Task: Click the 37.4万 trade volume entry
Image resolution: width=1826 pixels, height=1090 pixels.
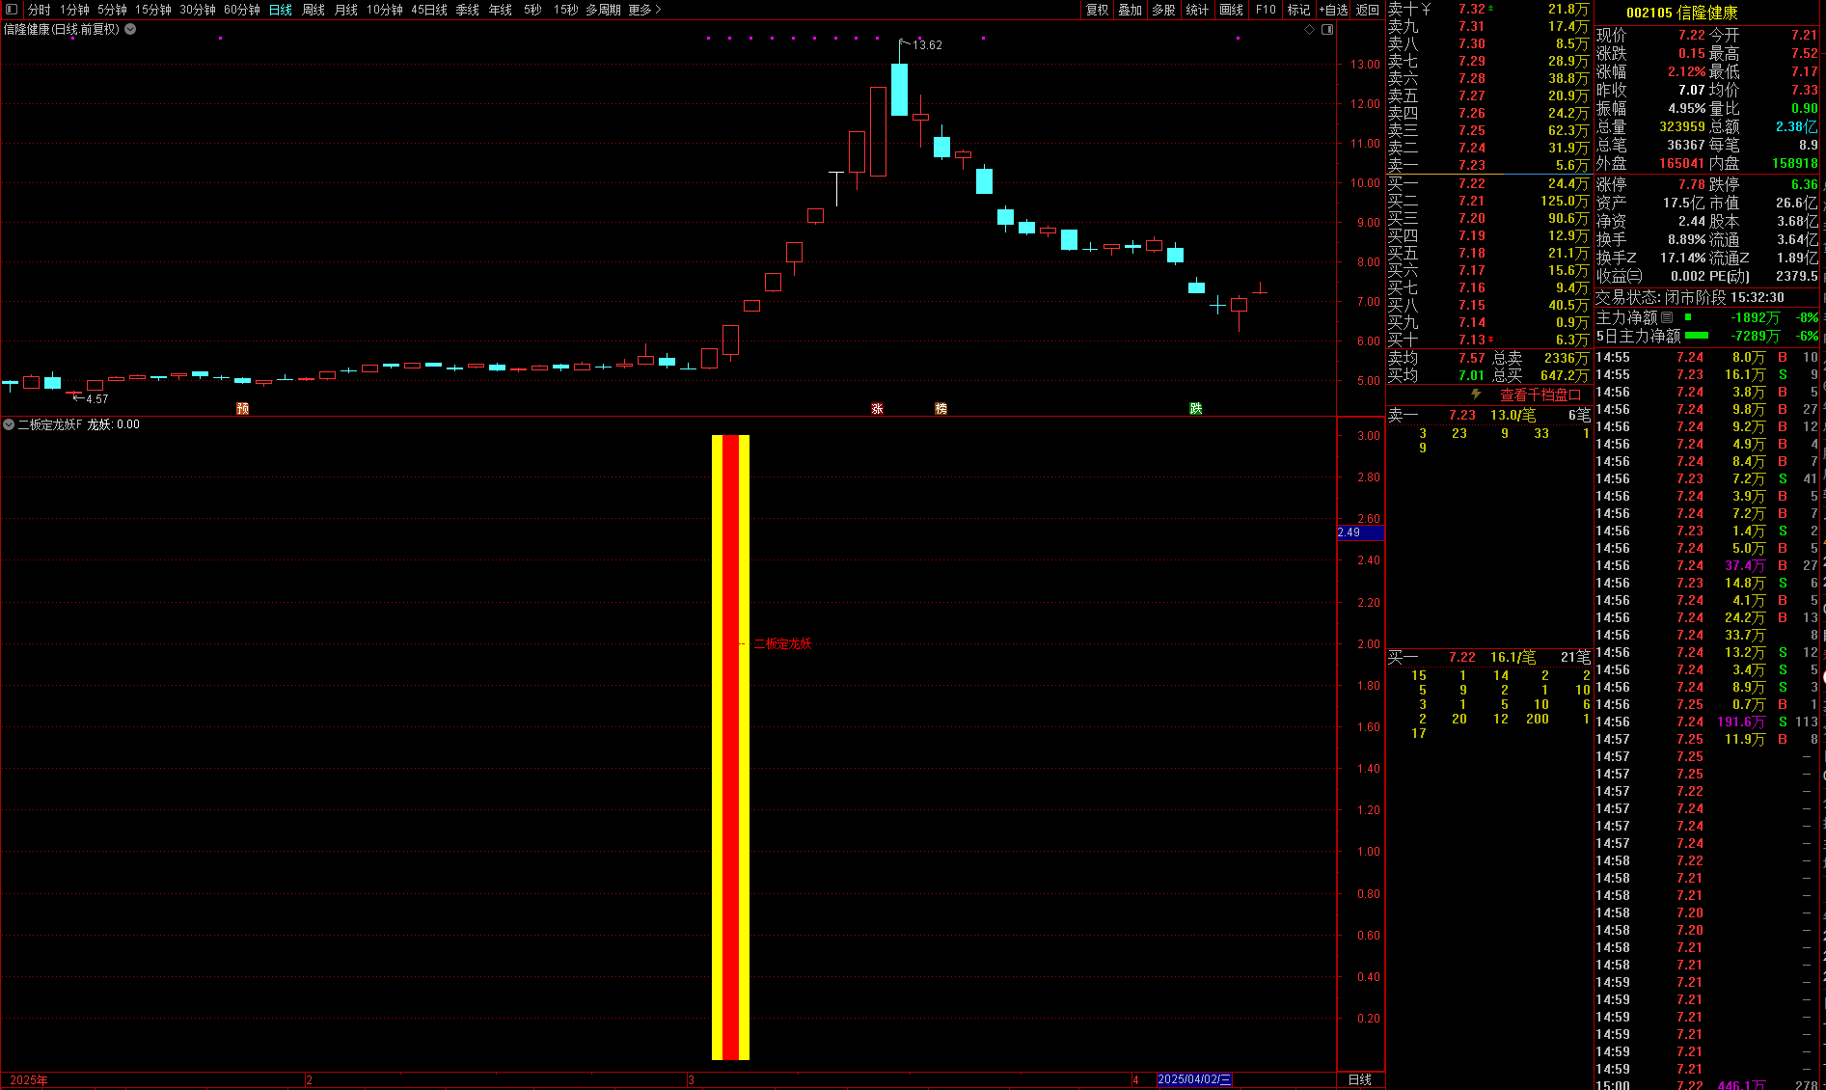Action: pyautogui.click(x=1745, y=565)
